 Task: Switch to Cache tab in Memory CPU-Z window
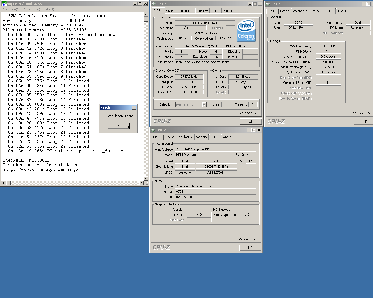[285, 11]
